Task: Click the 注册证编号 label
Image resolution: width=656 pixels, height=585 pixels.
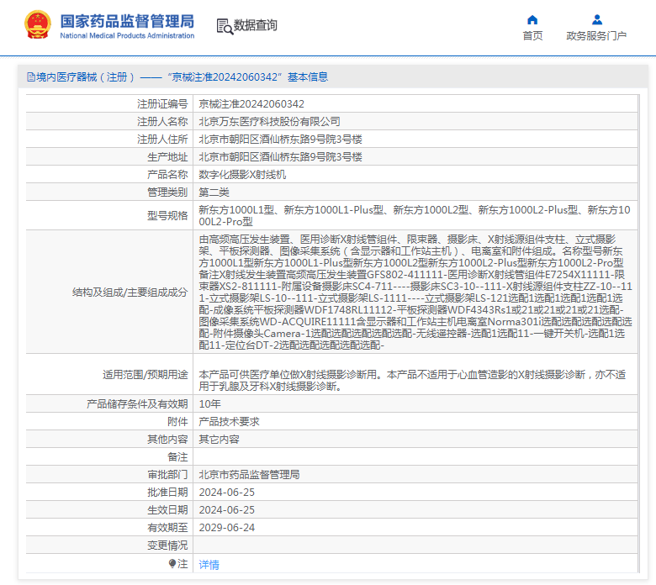Action: [x=162, y=103]
